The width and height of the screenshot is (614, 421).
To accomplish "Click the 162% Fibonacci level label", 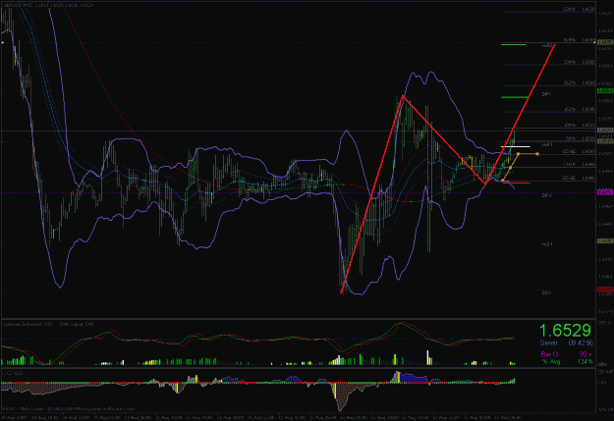I will click(x=570, y=109).
